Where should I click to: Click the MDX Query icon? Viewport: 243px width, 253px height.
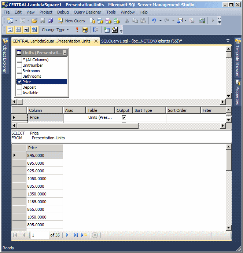[100, 21]
